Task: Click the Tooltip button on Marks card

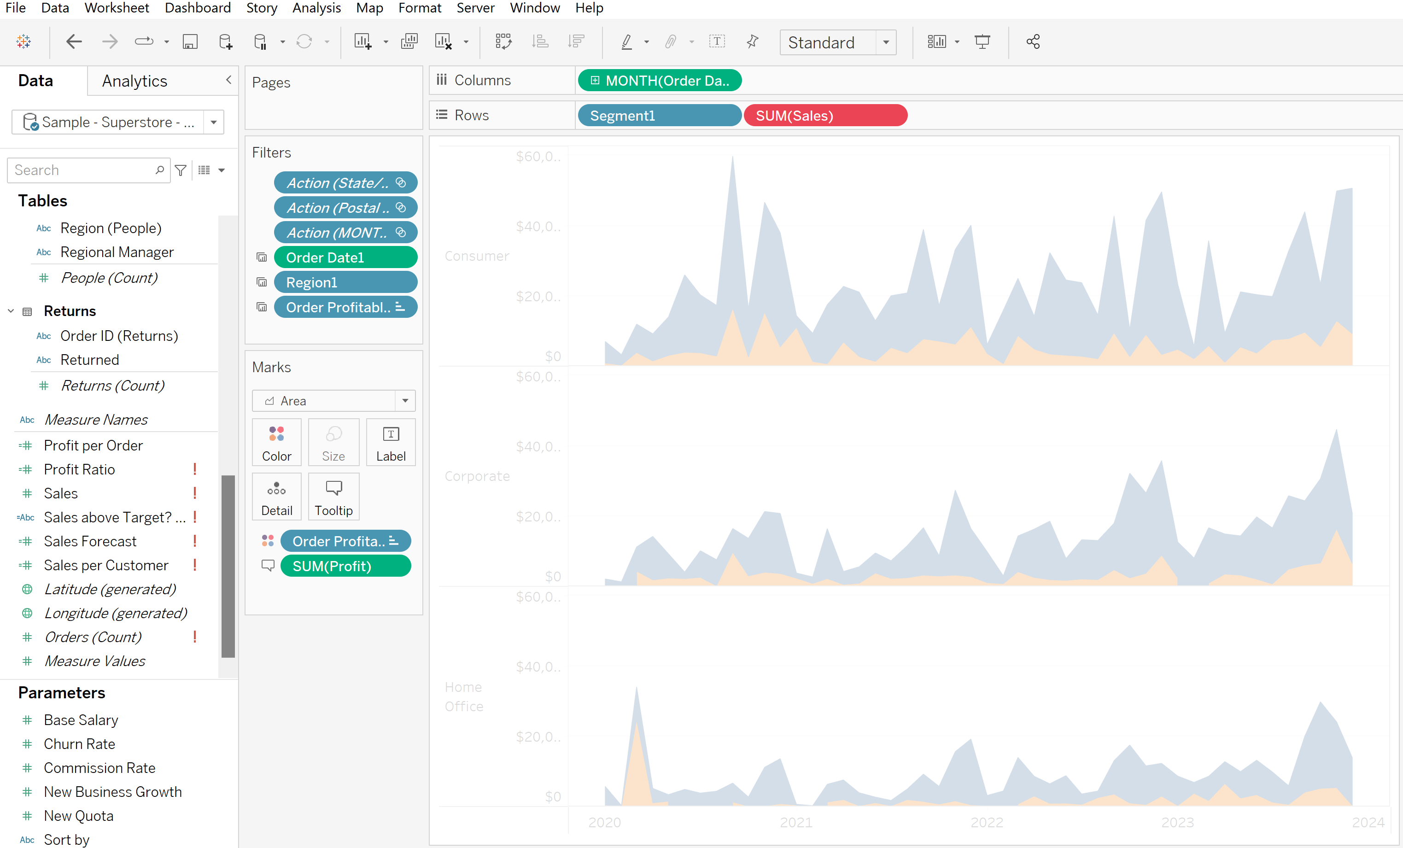Action: [x=333, y=497]
